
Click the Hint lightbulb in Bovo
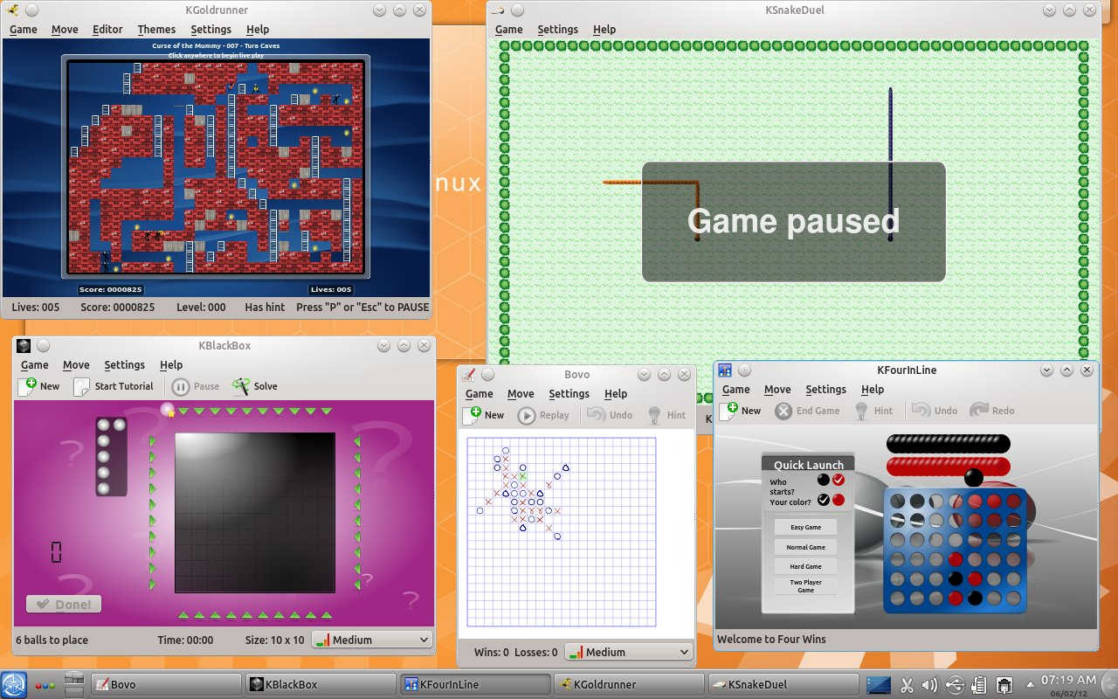click(653, 415)
